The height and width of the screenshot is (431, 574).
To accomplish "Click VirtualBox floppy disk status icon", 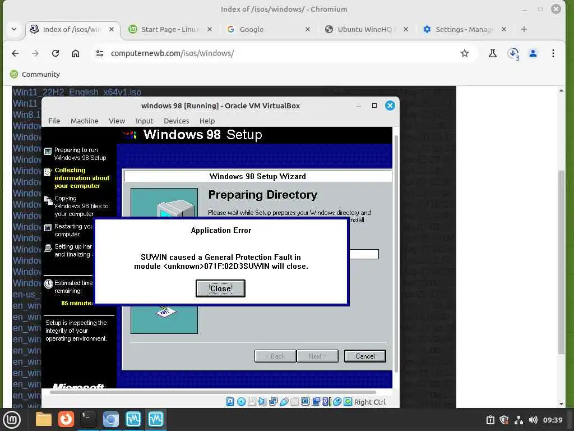I will (252, 402).
